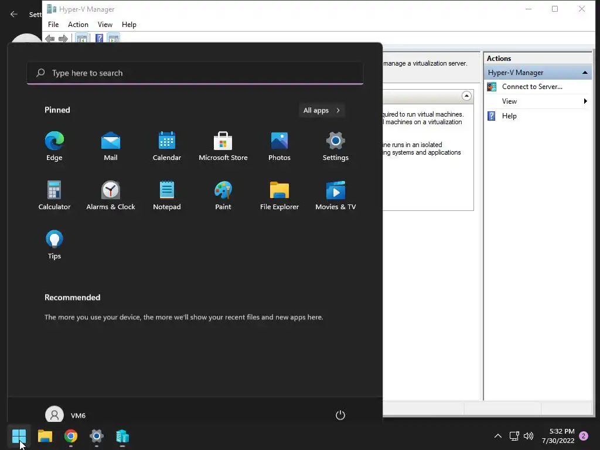Viewport: 600px width, 450px height.
Task: Launch the Photos app
Action: point(279,146)
